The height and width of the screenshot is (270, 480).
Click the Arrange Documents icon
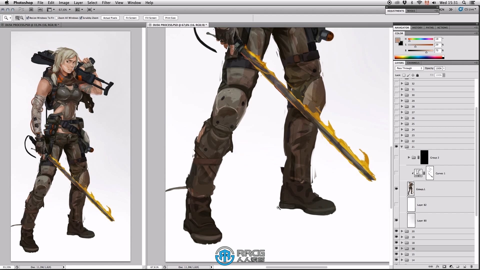pos(79,9)
